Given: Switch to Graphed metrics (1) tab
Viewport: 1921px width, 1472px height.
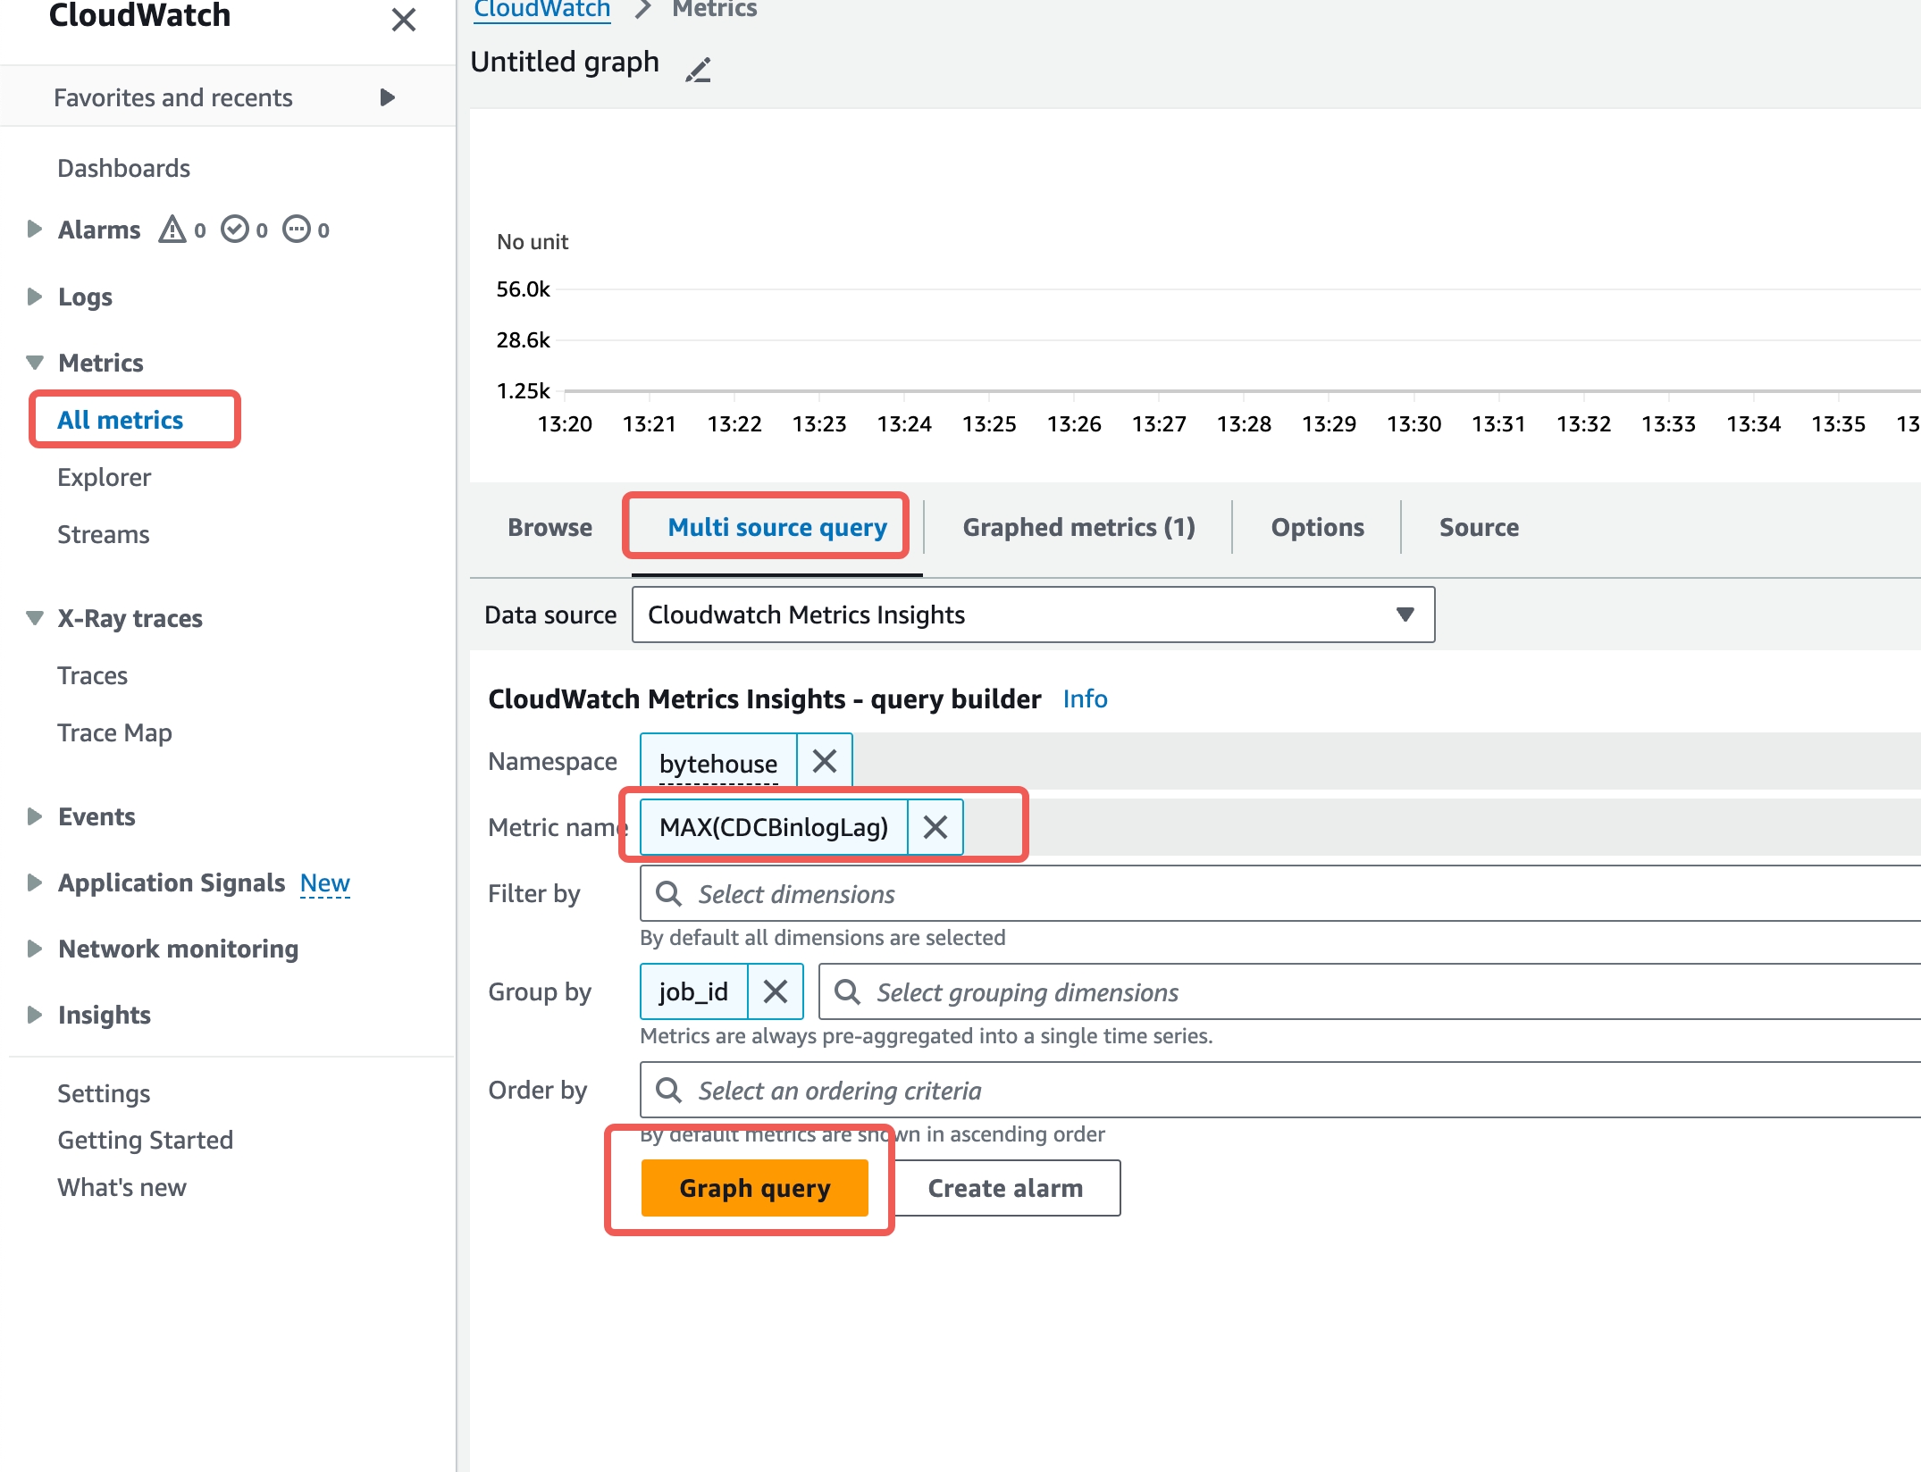Looking at the screenshot, I should (x=1078, y=527).
